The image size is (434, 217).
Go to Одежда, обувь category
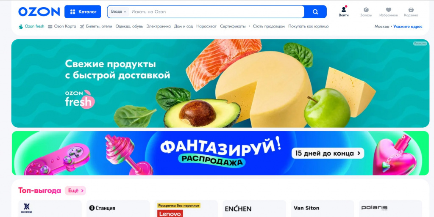point(129,27)
